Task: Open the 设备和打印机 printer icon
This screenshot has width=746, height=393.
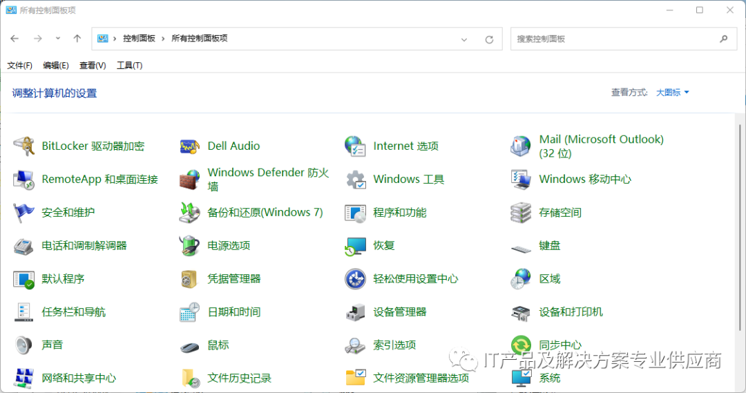Action: tap(521, 313)
